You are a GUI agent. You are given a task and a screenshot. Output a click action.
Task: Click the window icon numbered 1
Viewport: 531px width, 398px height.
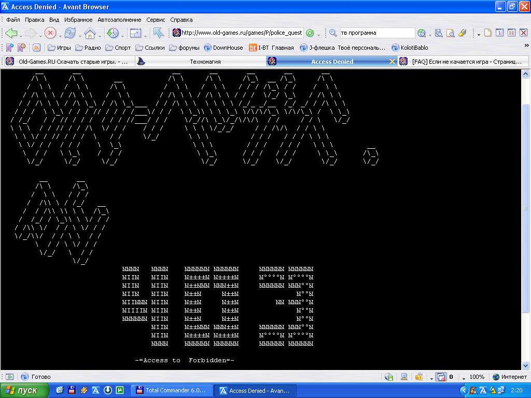[499, 33]
